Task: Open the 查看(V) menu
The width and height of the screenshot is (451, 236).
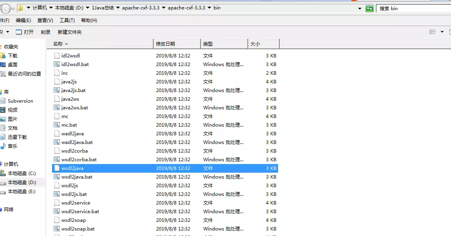Action: [45, 20]
